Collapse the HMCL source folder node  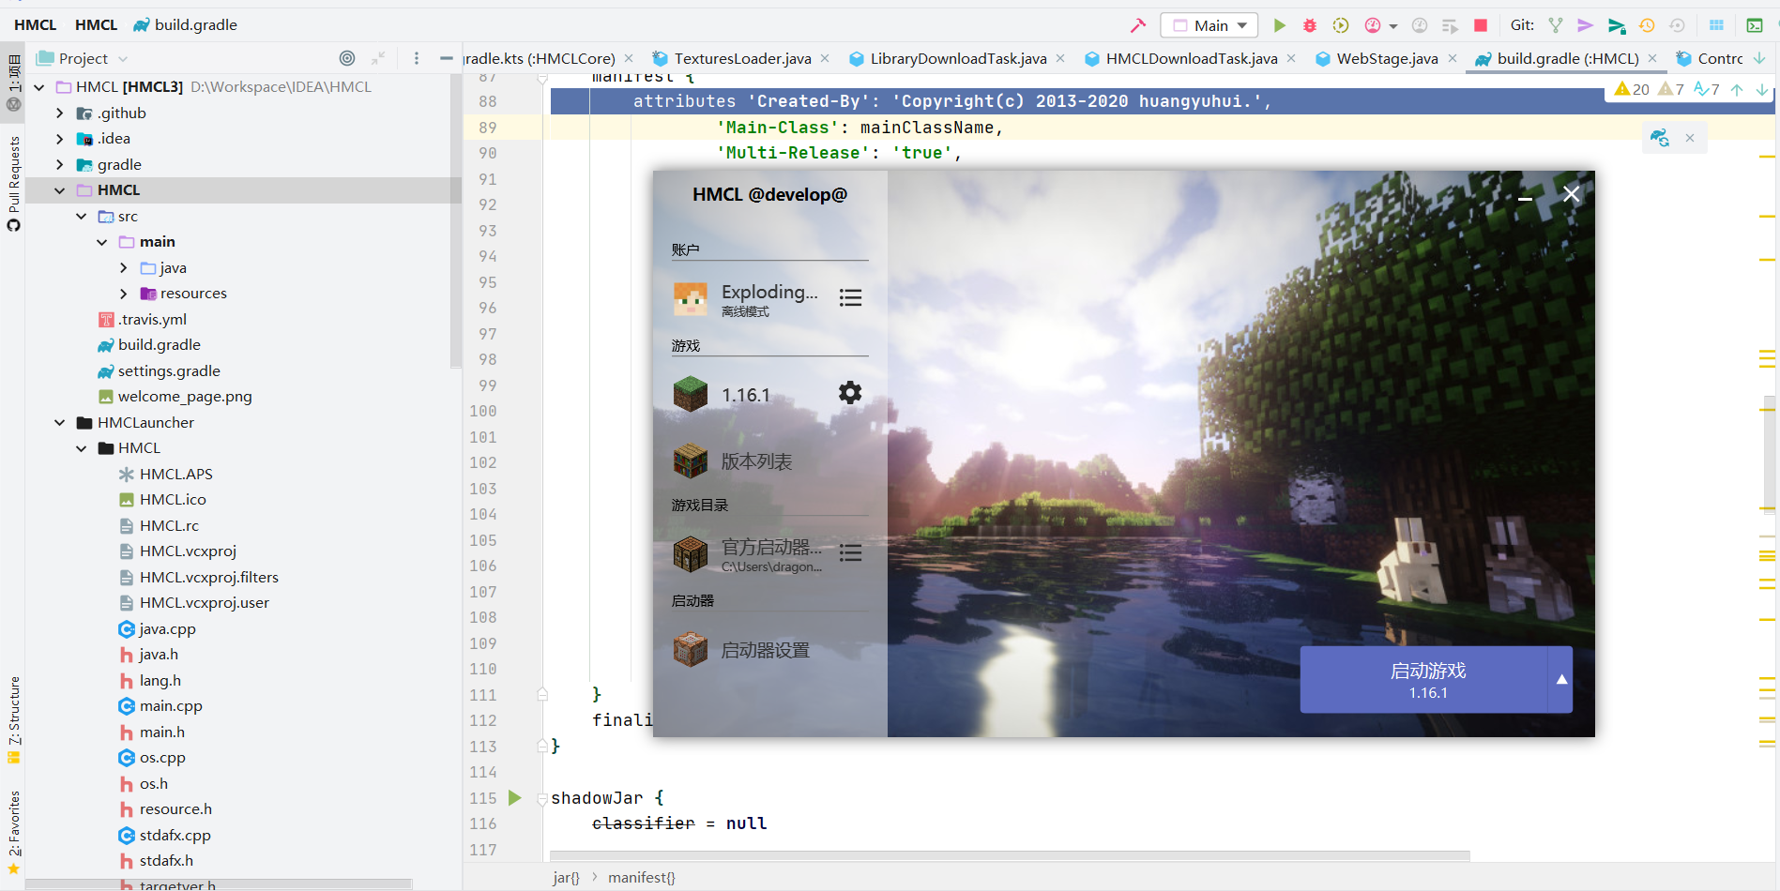[x=59, y=189]
